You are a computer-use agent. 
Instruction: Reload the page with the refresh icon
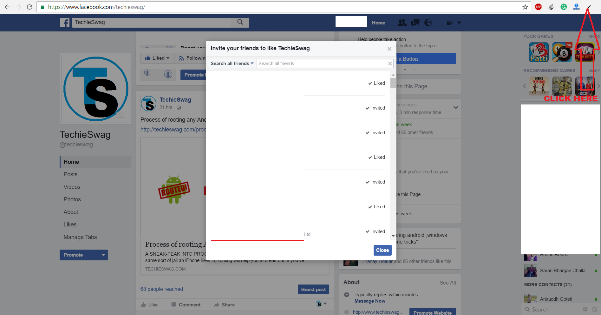point(29,7)
